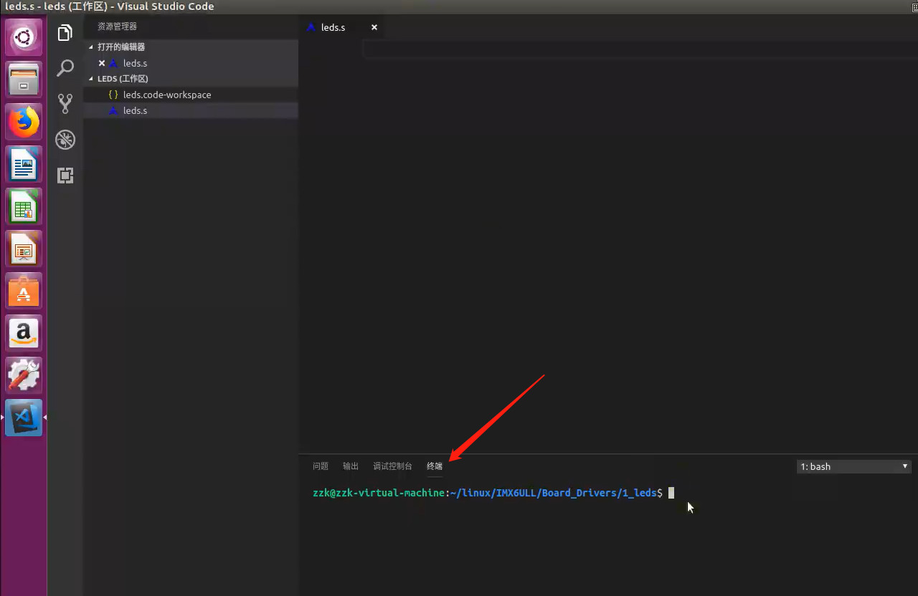Open the 1: bash terminal dropdown
Screen dimensions: 918x596
(854, 466)
